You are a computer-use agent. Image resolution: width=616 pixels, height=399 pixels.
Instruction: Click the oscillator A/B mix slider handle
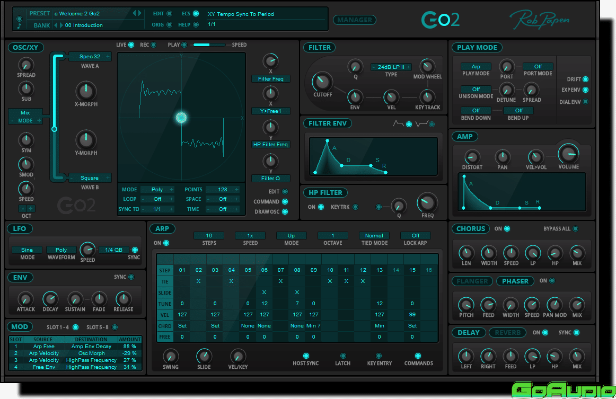tap(54, 129)
